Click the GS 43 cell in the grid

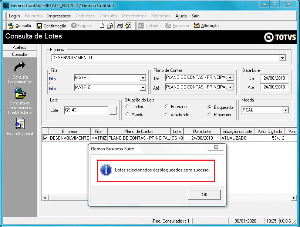tap(177, 138)
